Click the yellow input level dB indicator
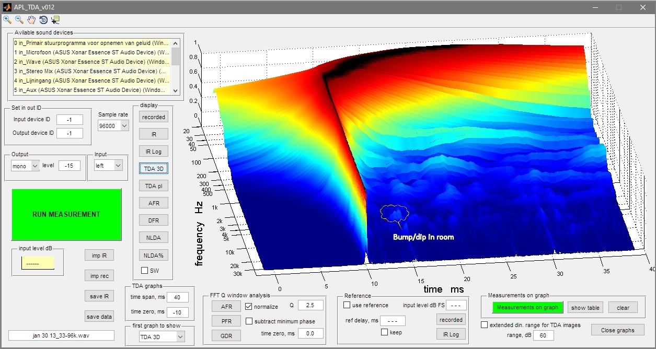Viewport: 656px width, 349px height. tap(38, 263)
